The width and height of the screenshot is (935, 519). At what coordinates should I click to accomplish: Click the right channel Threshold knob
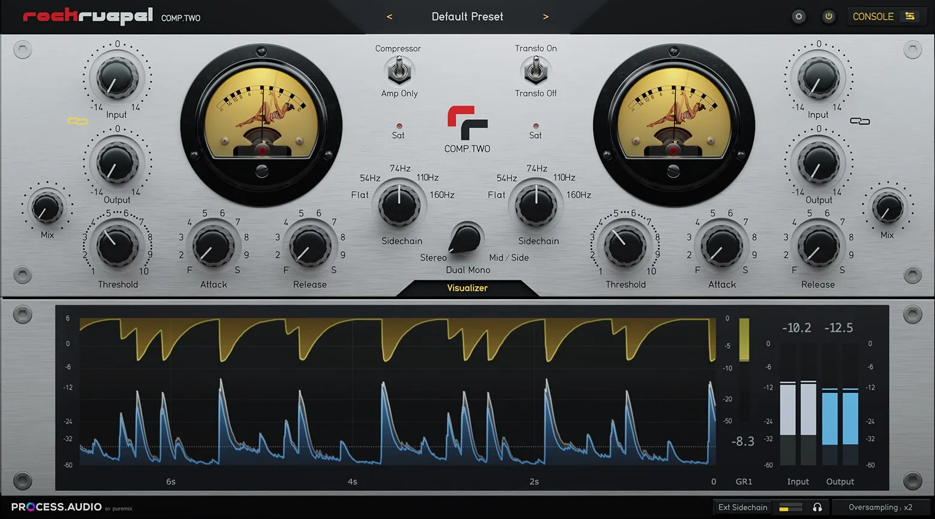[625, 245]
